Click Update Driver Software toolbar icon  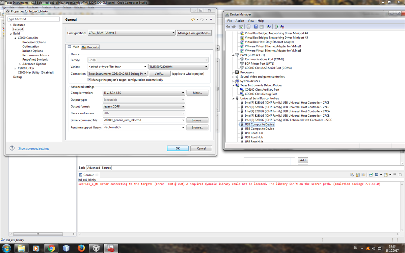[x=276, y=27]
